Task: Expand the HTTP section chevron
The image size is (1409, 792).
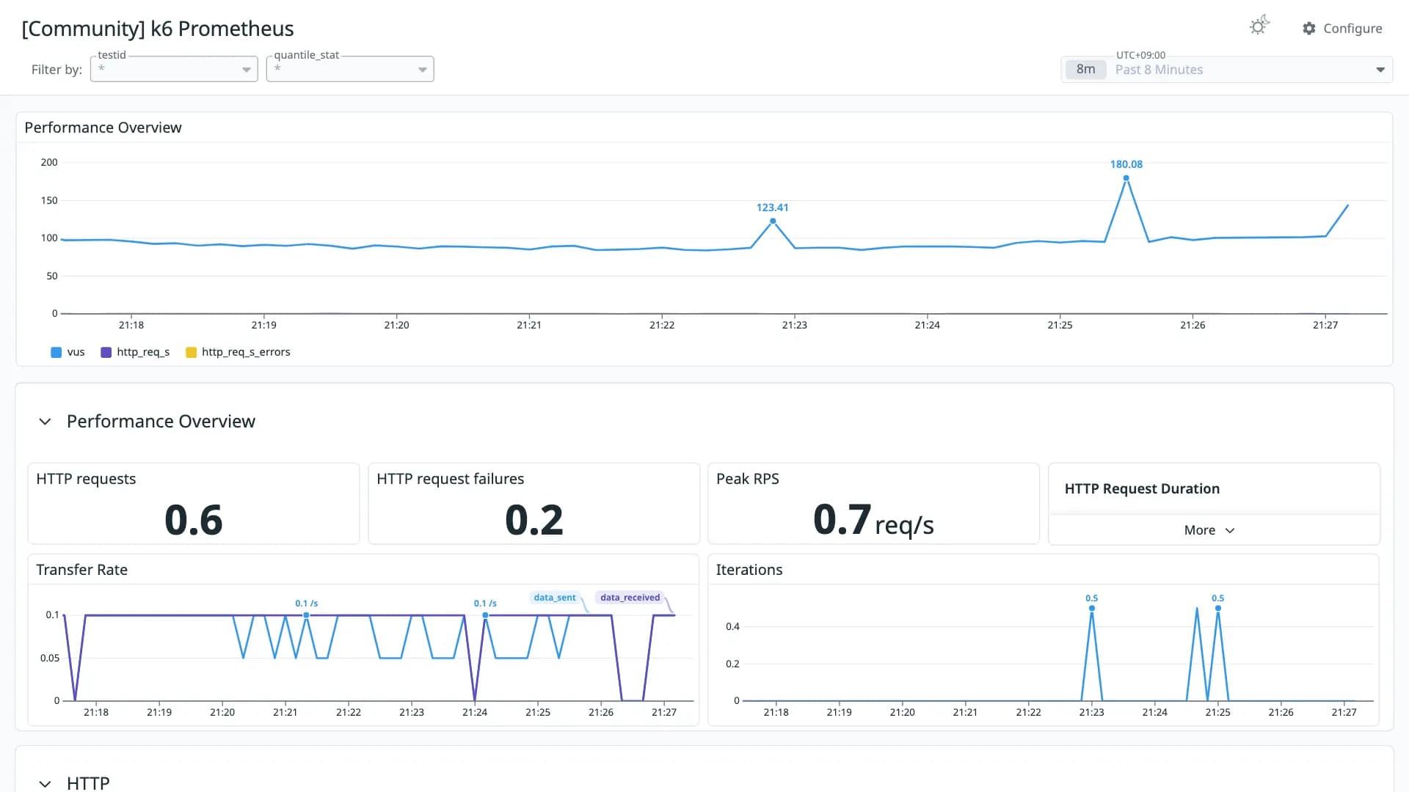Action: point(45,783)
